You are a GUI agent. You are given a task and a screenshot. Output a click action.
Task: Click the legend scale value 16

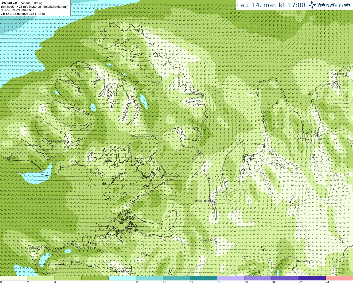[x=219, y=282]
